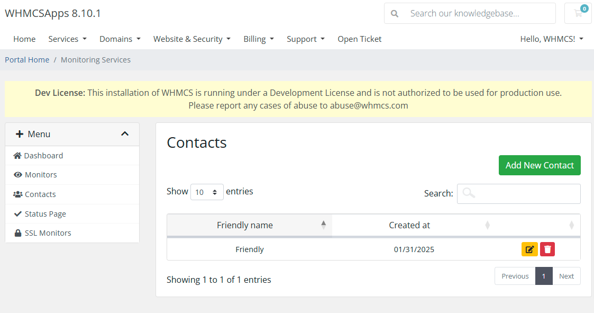
Task: Collapse the Menu panel chevron
Action: coord(125,134)
